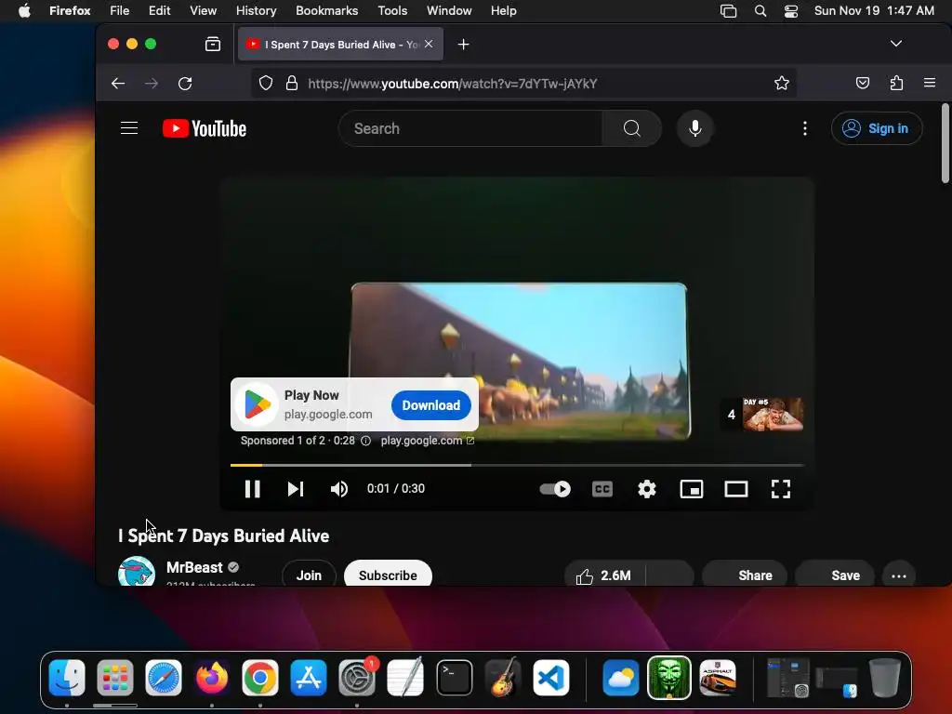952x714 pixels.
Task: Like the video (2.6M)
Action: tap(604, 575)
